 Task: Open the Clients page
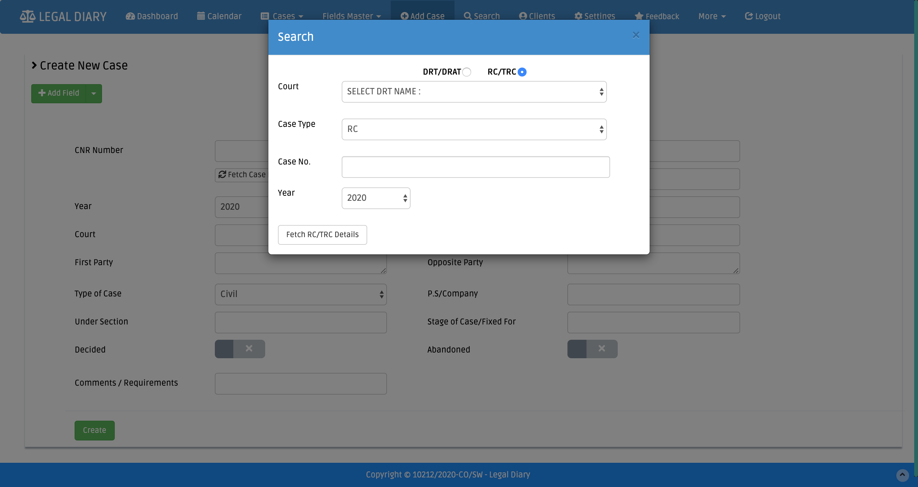[537, 16]
